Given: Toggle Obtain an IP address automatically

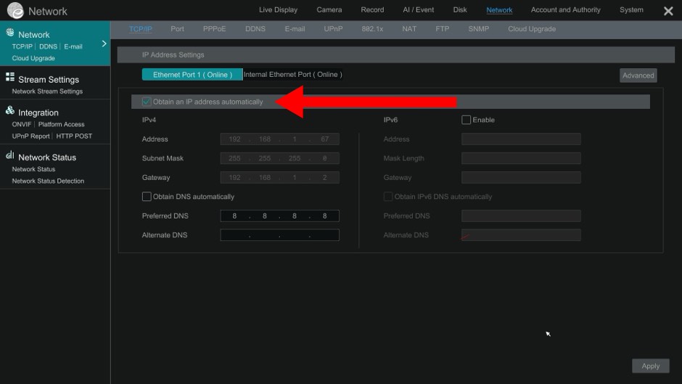Looking at the screenshot, I should (x=147, y=102).
